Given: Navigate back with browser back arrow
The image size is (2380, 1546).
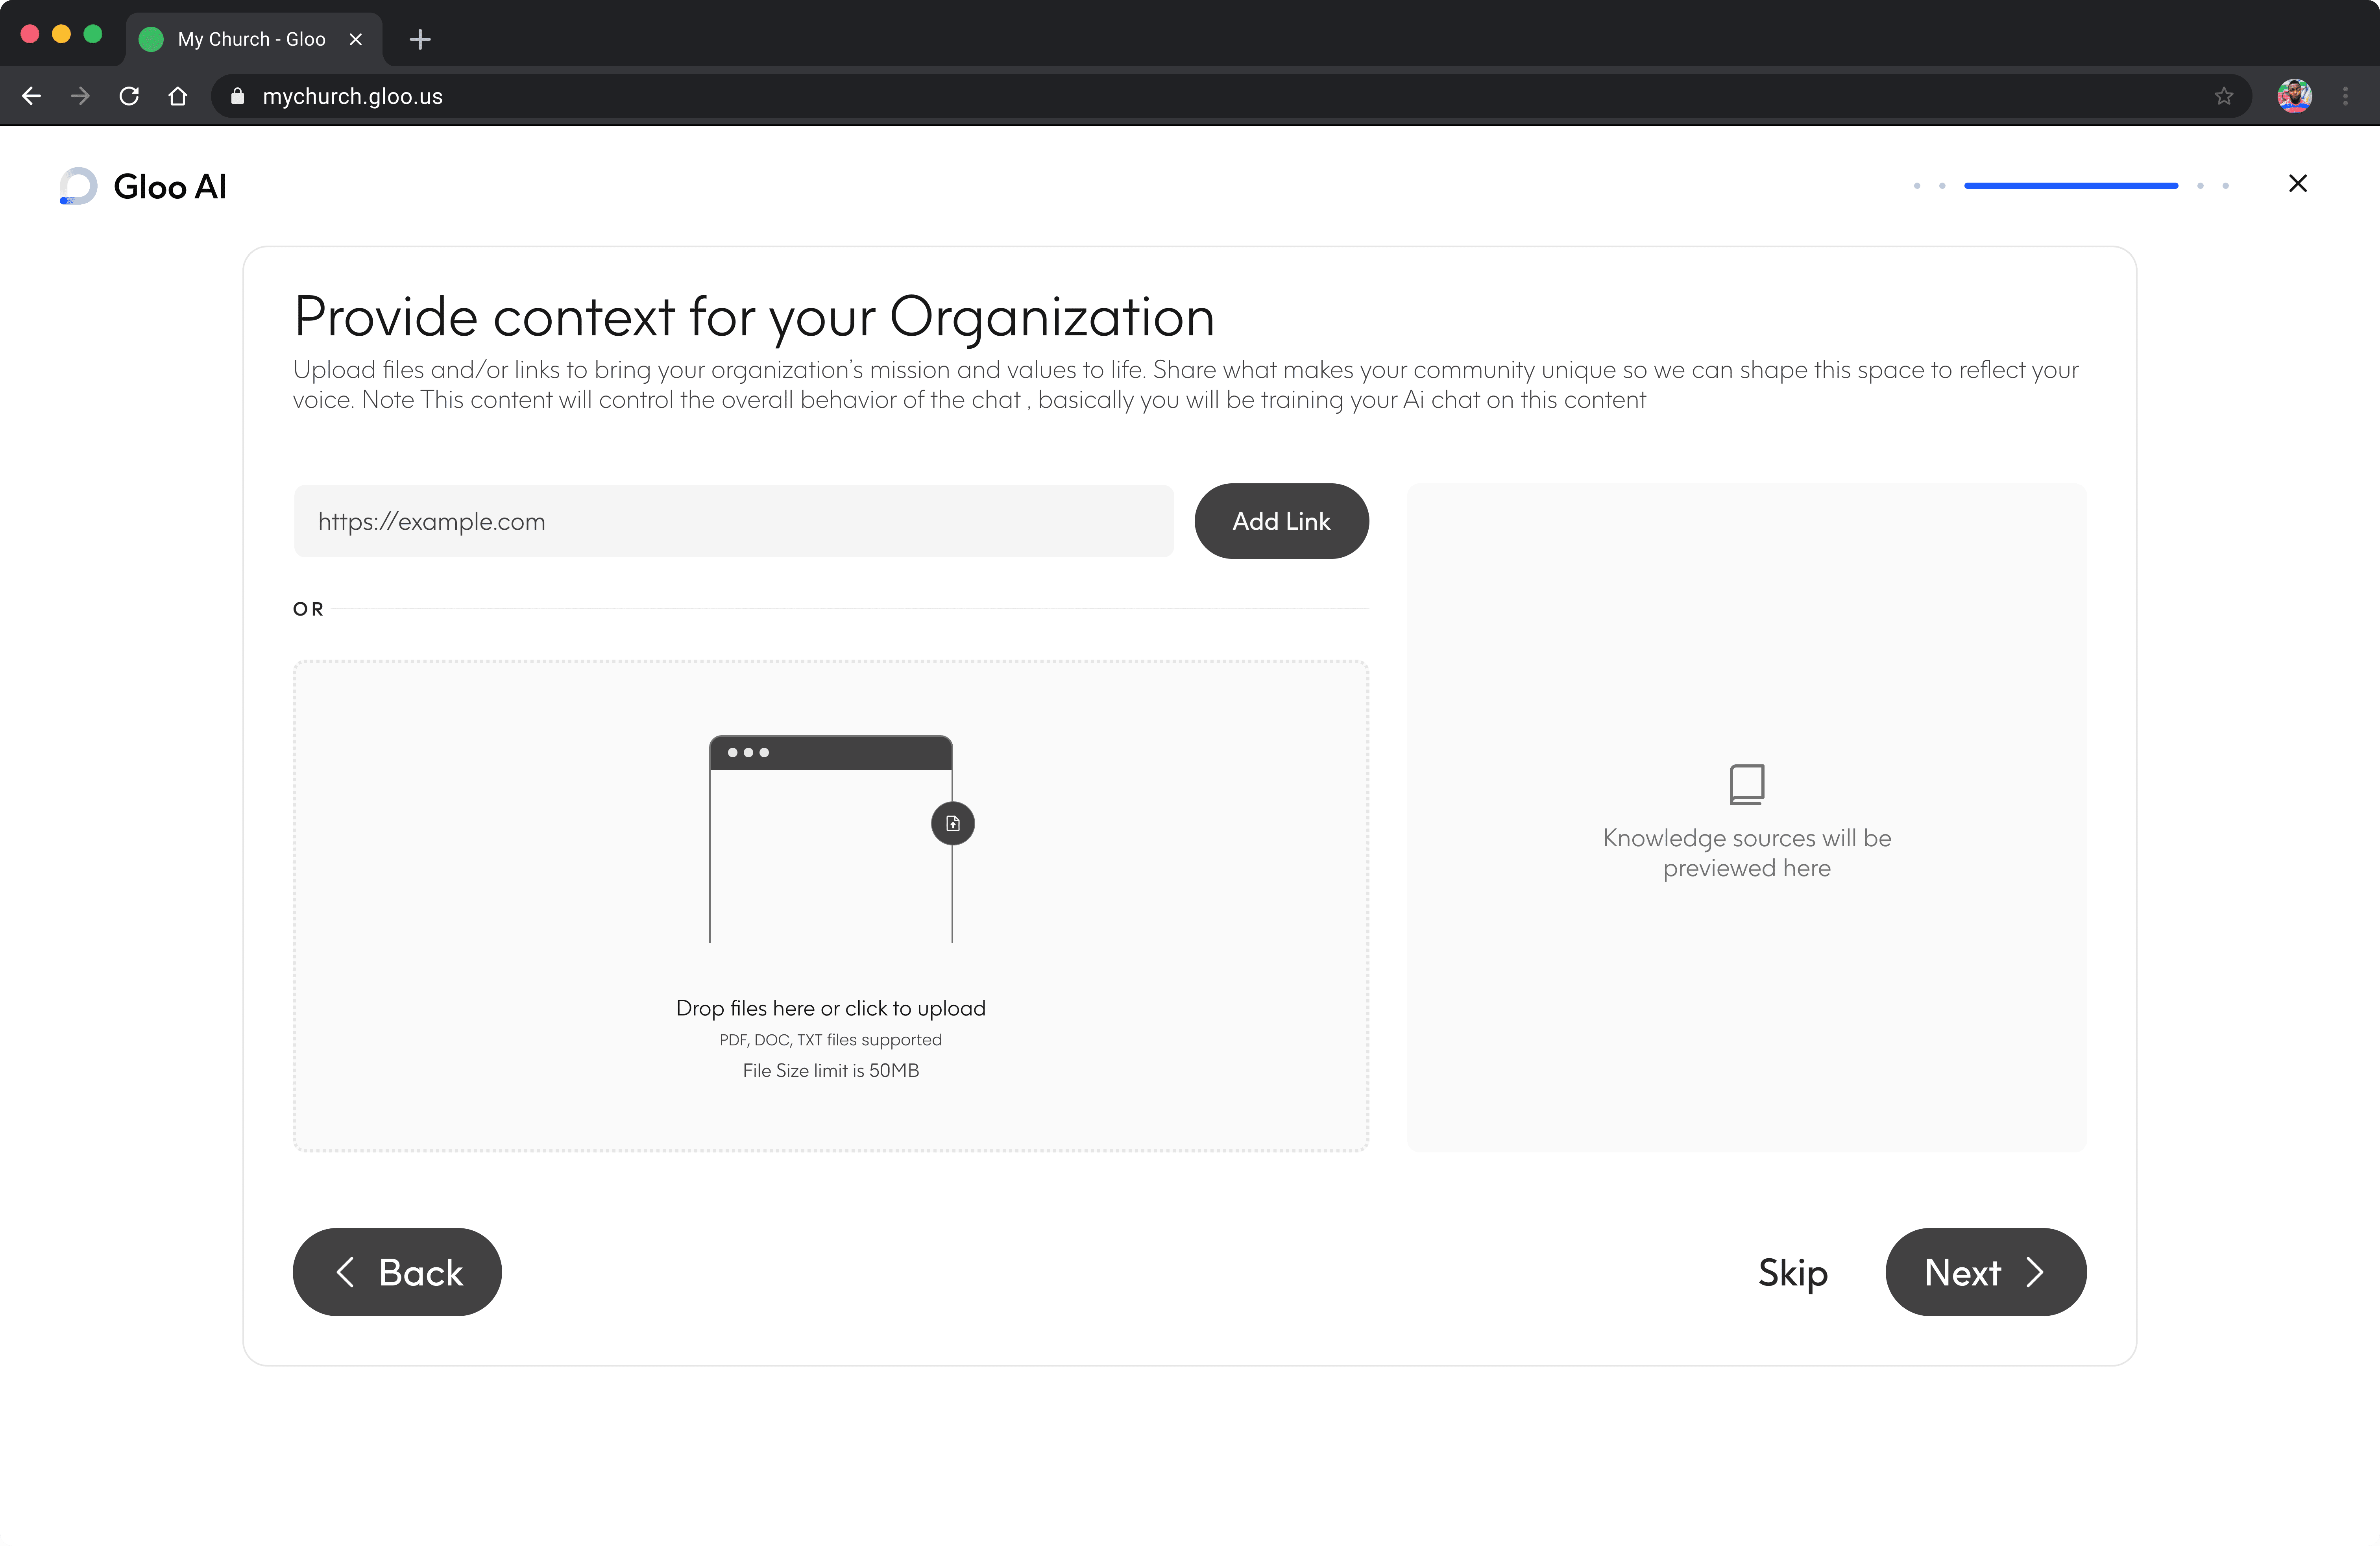Looking at the screenshot, I should click(31, 96).
